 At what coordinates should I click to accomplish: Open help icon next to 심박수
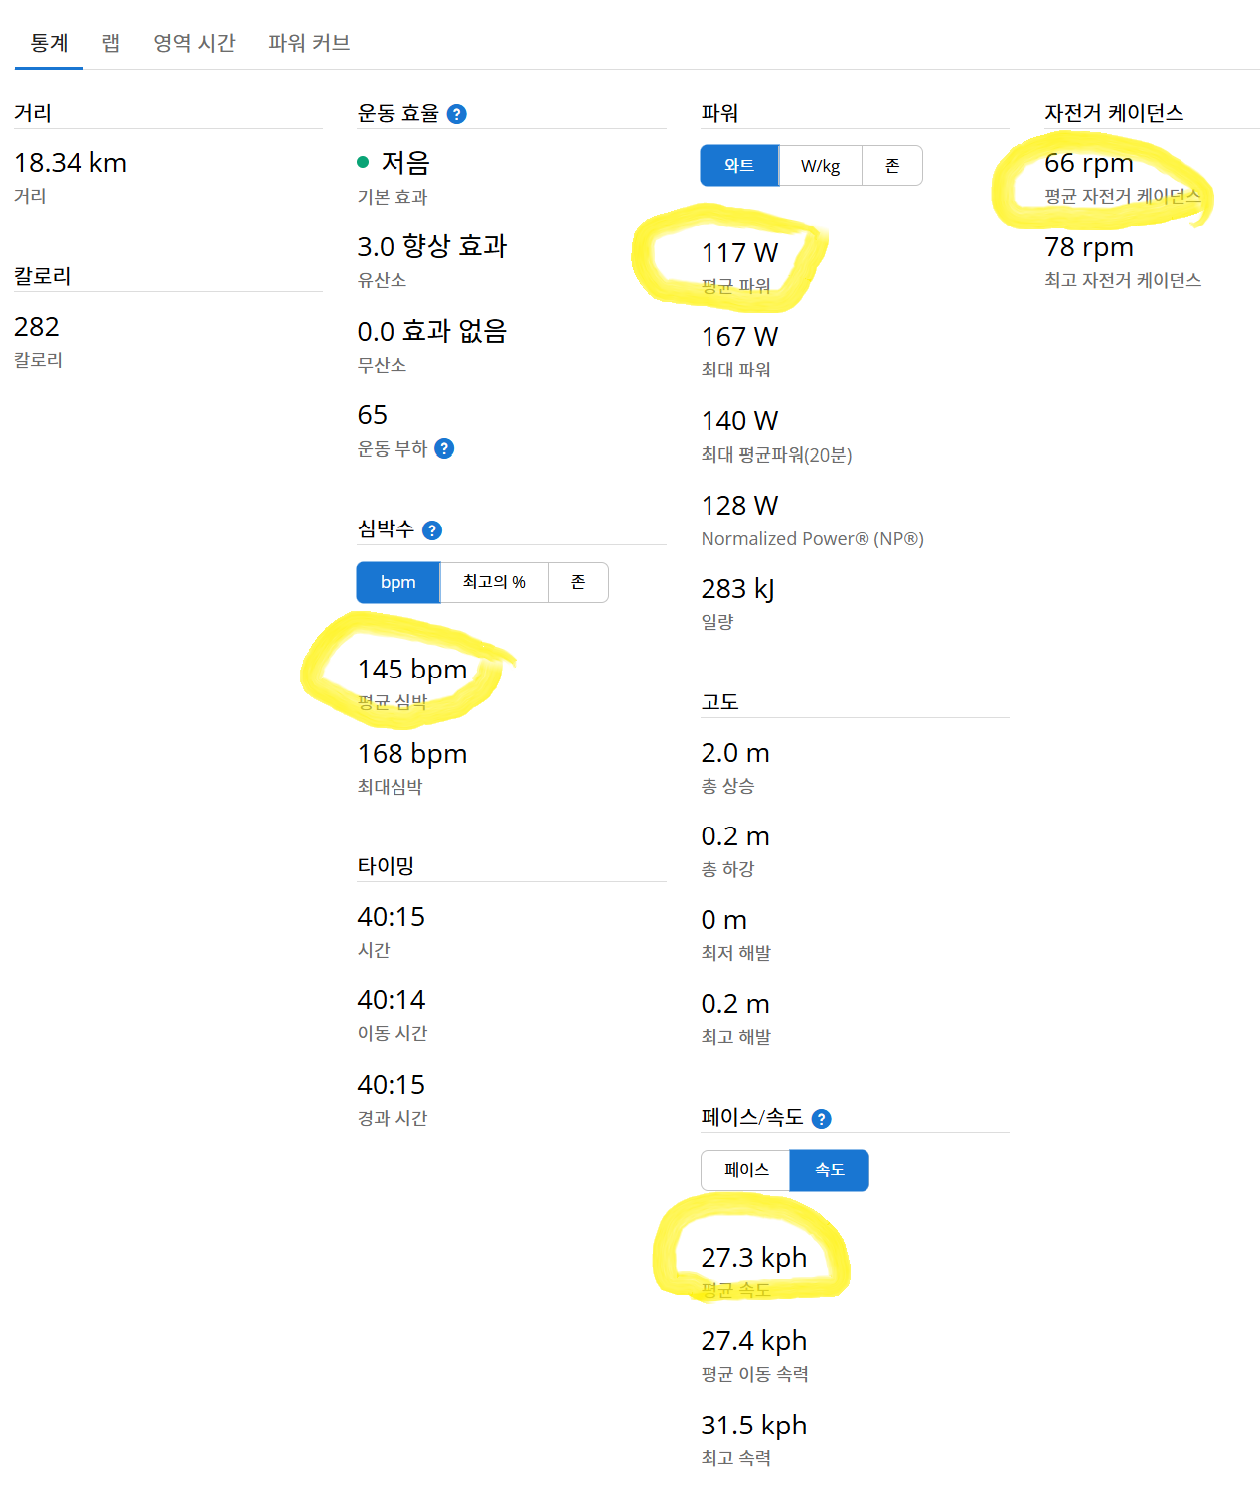pyautogui.click(x=432, y=530)
